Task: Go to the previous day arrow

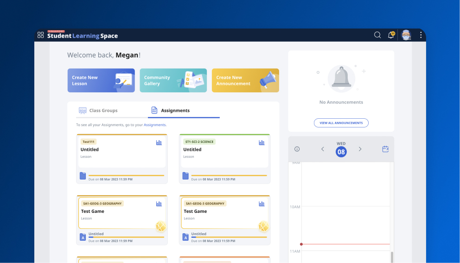Action: (323, 149)
